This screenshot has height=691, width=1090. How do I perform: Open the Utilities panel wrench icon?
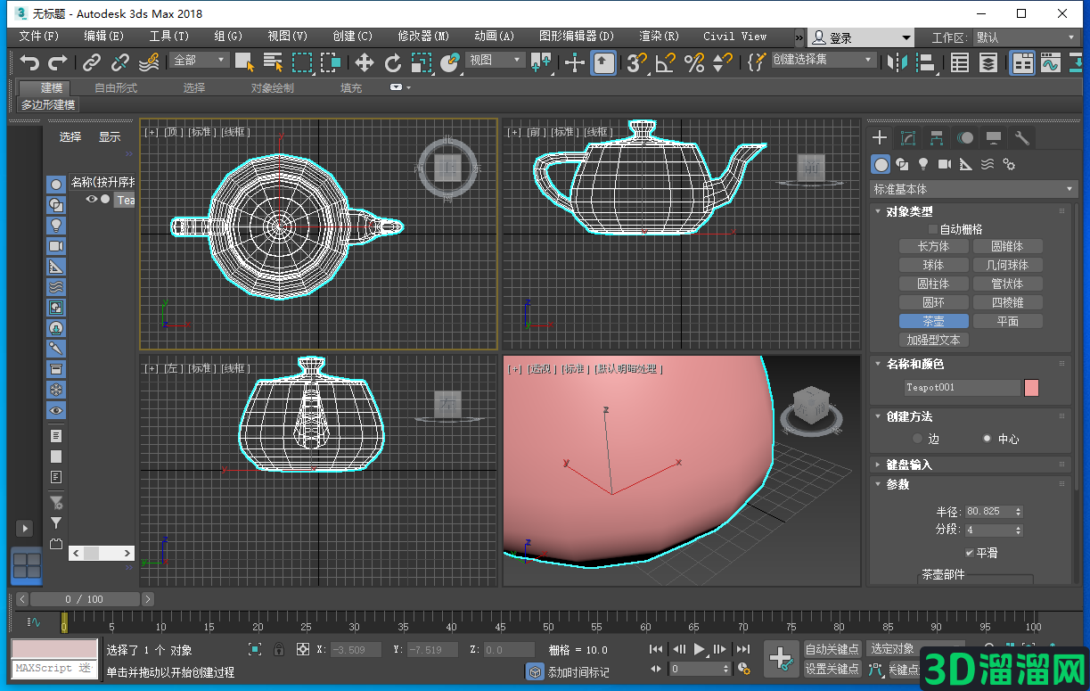coord(1021,138)
